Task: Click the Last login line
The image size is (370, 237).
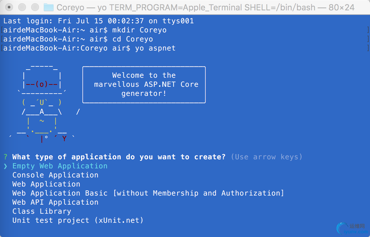Action: (98, 21)
